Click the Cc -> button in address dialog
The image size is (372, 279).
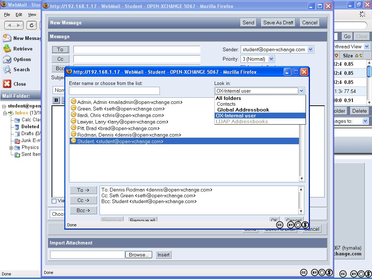[x=83, y=200]
